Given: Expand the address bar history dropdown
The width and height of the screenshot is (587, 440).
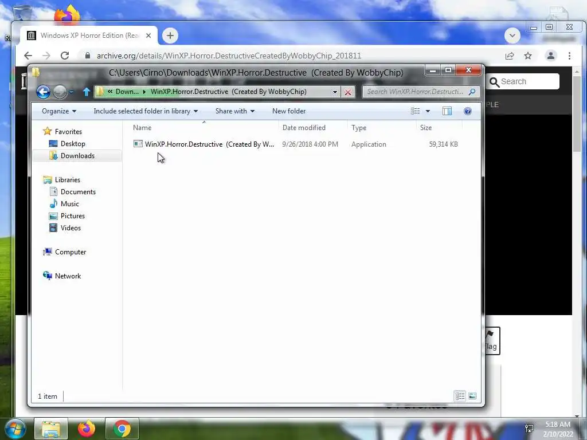Looking at the screenshot, I should pos(335,92).
